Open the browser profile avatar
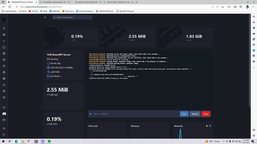Image resolution: width=257 pixels, height=144 pixels. [x=247, y=7]
